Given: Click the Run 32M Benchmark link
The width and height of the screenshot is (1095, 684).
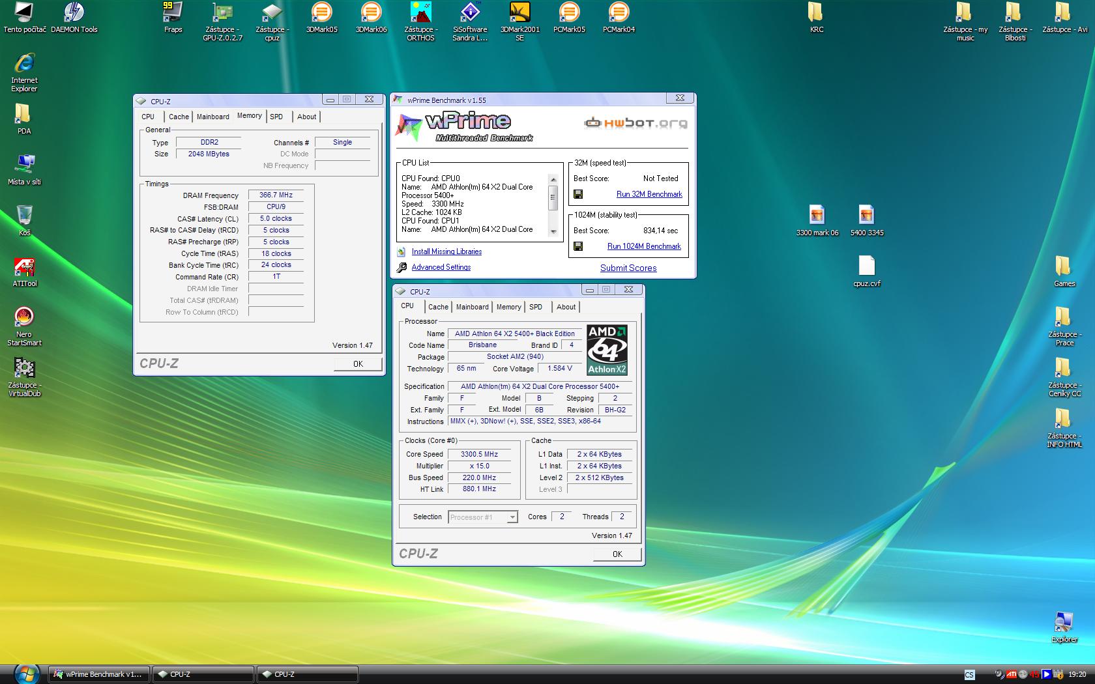Looking at the screenshot, I should tap(649, 194).
